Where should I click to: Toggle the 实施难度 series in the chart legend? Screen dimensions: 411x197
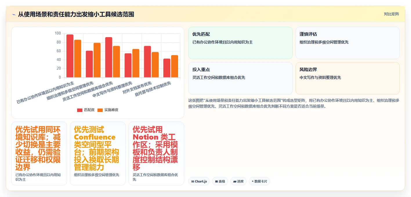[108, 110]
